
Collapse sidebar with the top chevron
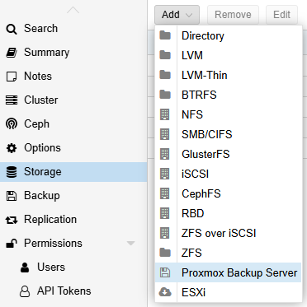click(x=73, y=10)
